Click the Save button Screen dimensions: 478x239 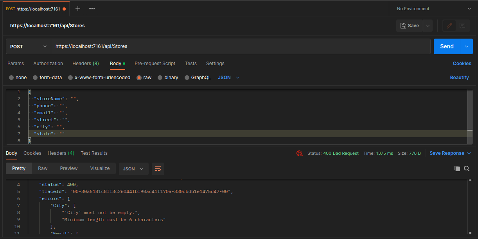click(410, 26)
